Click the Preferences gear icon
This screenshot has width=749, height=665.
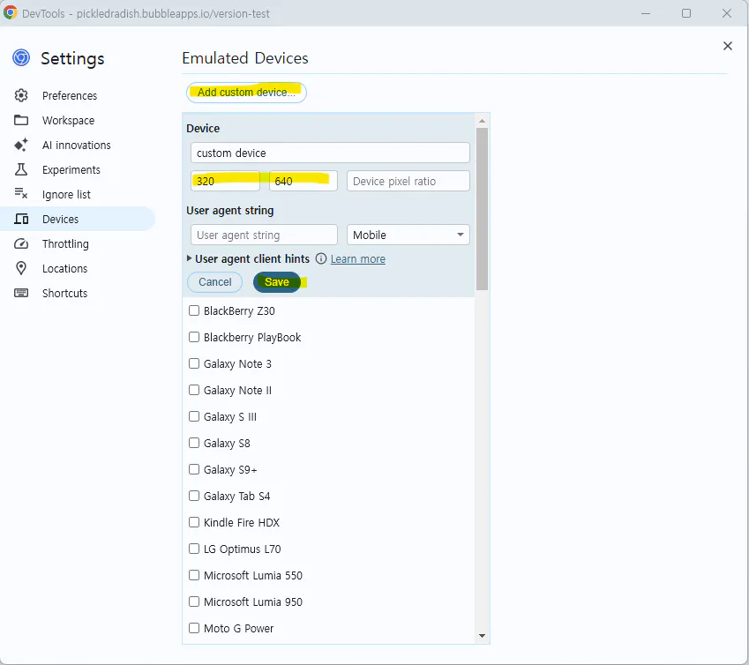21,95
